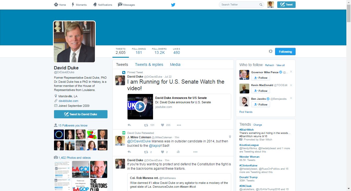This screenshot has width=351, height=191.
Task: Open more options on Coleman's tweet
Action: (x=195, y=152)
